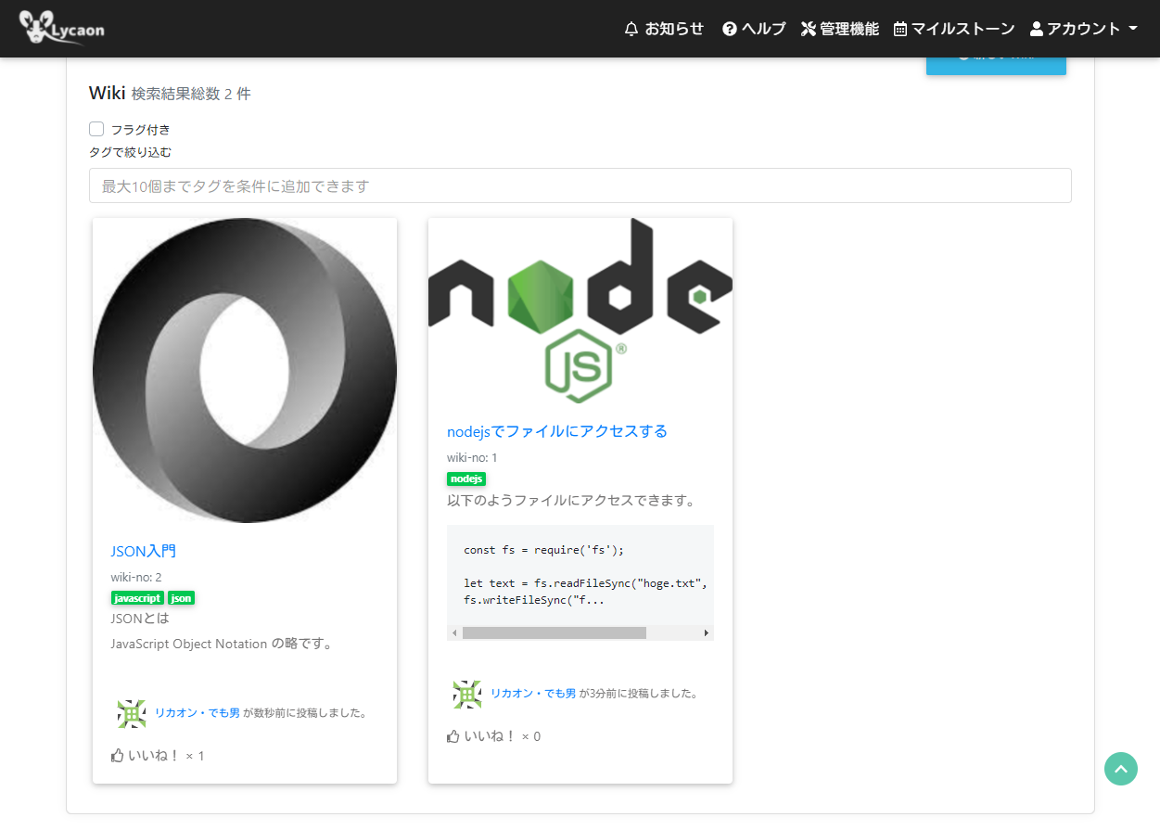The image size is (1160, 830).
Task: Click const fs = require('fs') code line
Action: [544, 550]
